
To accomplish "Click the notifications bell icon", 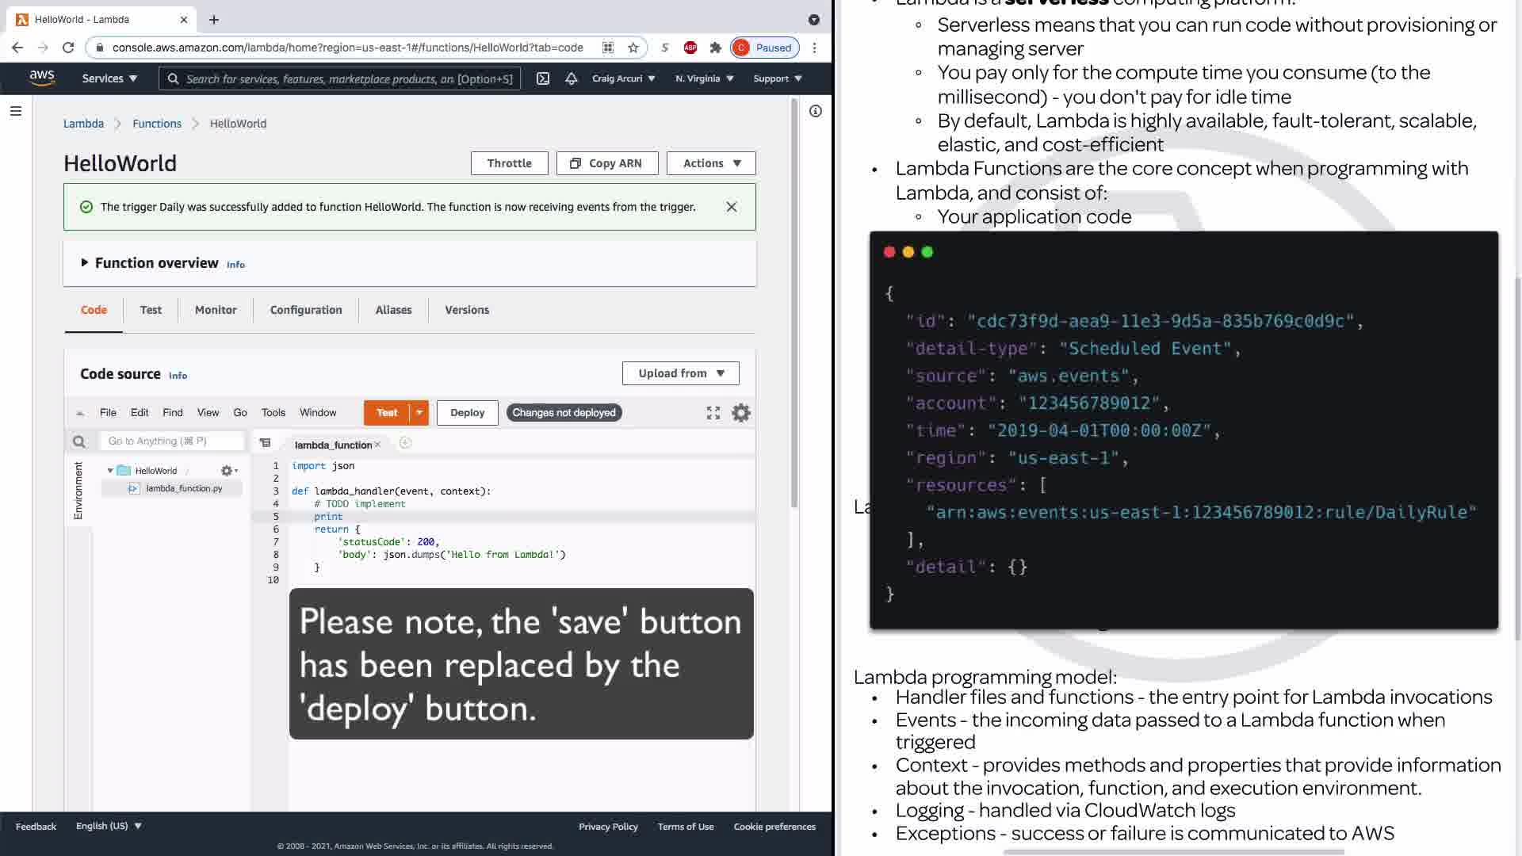I will pos(571,78).
